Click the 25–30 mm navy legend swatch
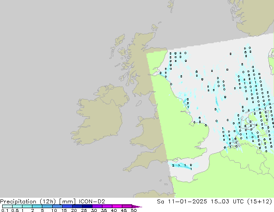 point(87,206)
